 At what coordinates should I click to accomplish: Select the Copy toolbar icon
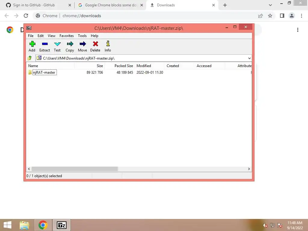click(x=70, y=44)
